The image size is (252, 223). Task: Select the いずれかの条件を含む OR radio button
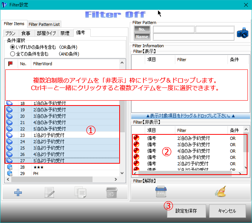pyautogui.click(x=13, y=47)
